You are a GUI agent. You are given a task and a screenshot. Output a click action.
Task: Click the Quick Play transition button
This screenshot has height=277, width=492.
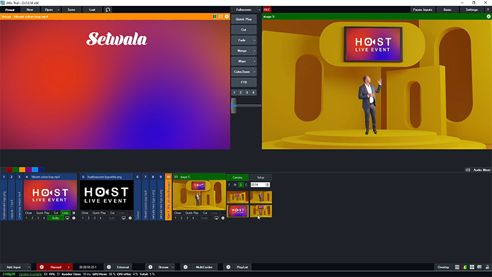243,19
